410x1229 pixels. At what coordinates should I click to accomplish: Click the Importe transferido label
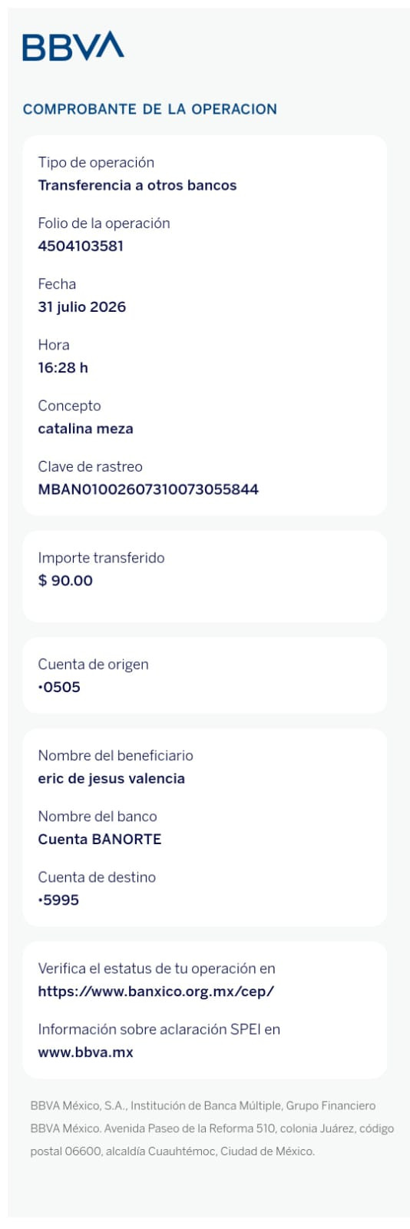(x=101, y=558)
